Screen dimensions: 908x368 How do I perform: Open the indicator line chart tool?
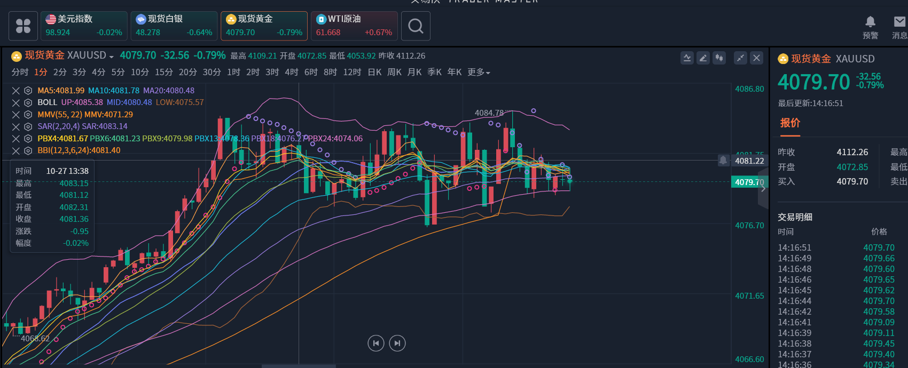tap(687, 58)
